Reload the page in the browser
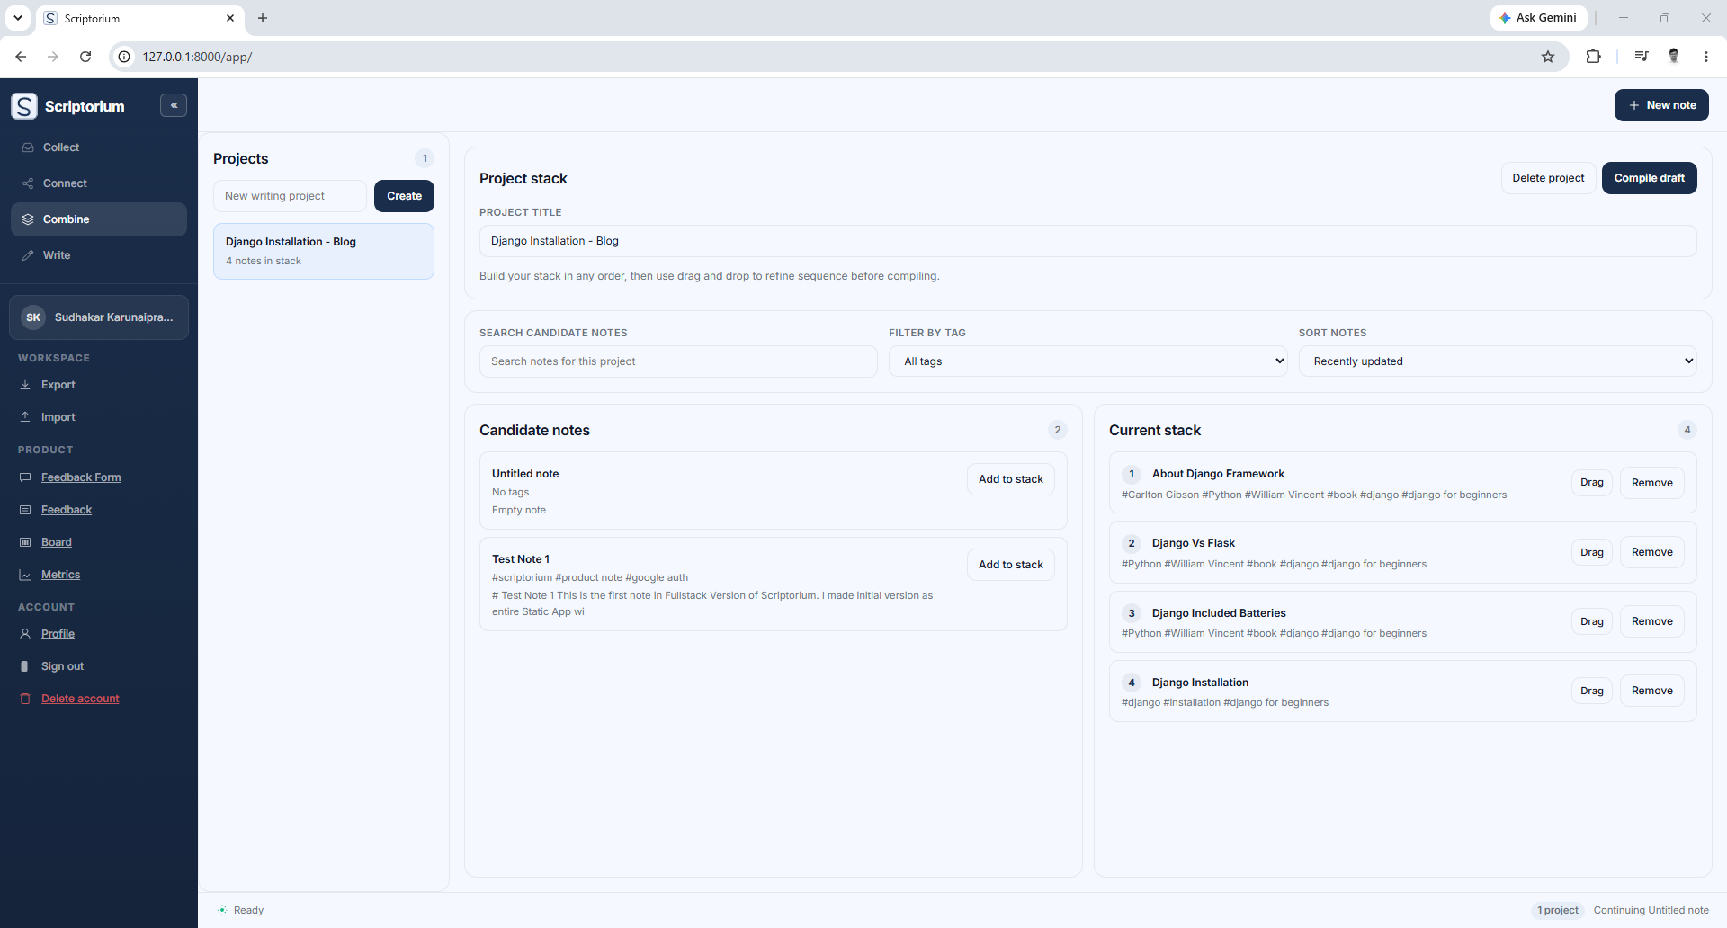Screen dimensions: 1727x928 85,57
